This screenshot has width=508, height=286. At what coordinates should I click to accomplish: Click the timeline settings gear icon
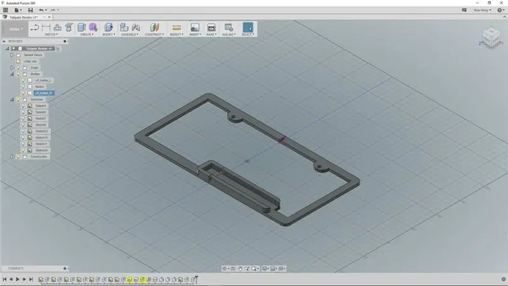click(x=504, y=279)
